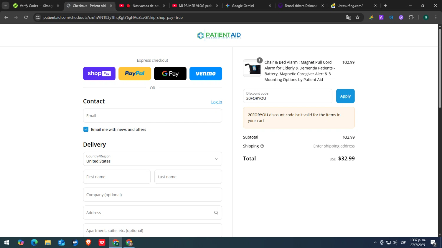
Task: Go to Patient Aid logo homepage
Action: pyautogui.click(x=219, y=35)
